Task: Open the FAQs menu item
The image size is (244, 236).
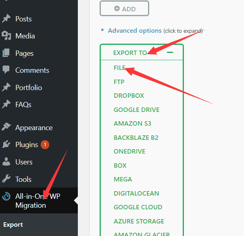Action: click(x=23, y=105)
